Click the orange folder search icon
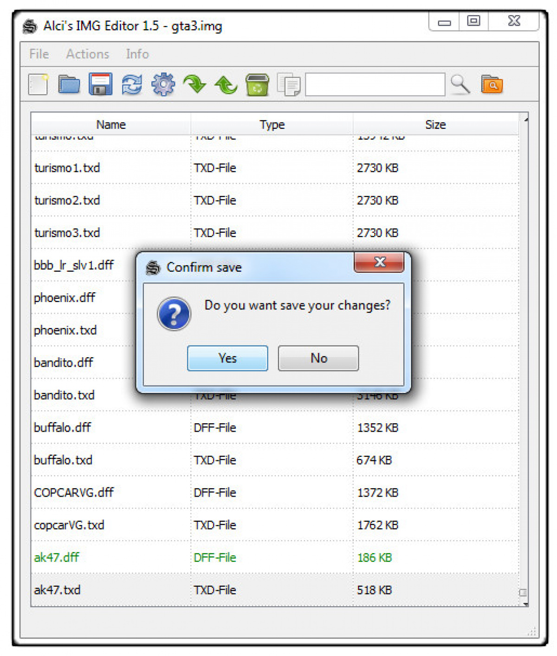Image resolution: width=557 pixels, height=656 pixels. [492, 85]
